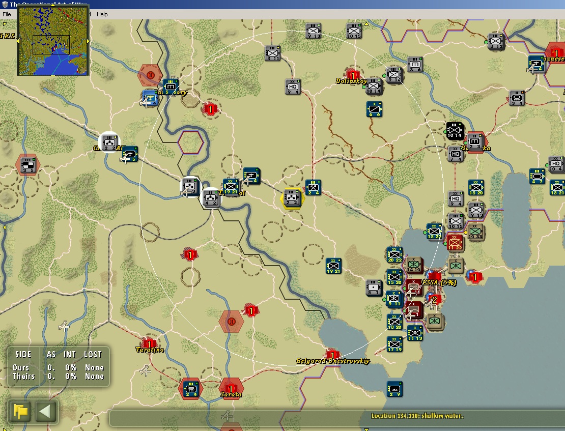Select the red Soviet division marked 11 22
Screen dimensions: 565x431
coord(455,243)
